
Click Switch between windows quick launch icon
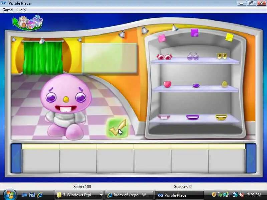pyautogui.click(x=32, y=195)
